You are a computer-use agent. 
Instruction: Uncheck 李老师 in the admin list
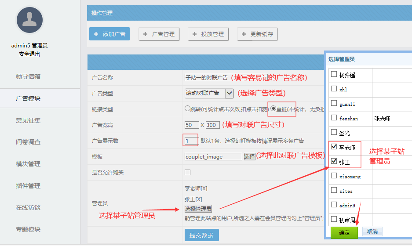(334, 147)
